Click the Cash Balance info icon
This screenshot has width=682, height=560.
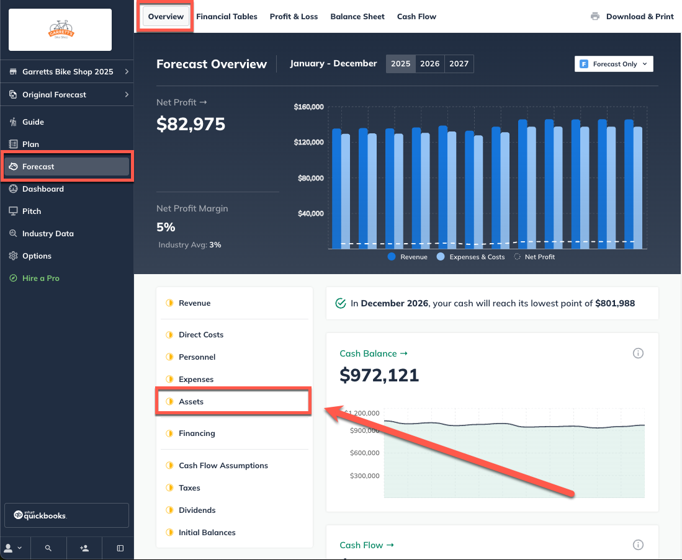638,353
